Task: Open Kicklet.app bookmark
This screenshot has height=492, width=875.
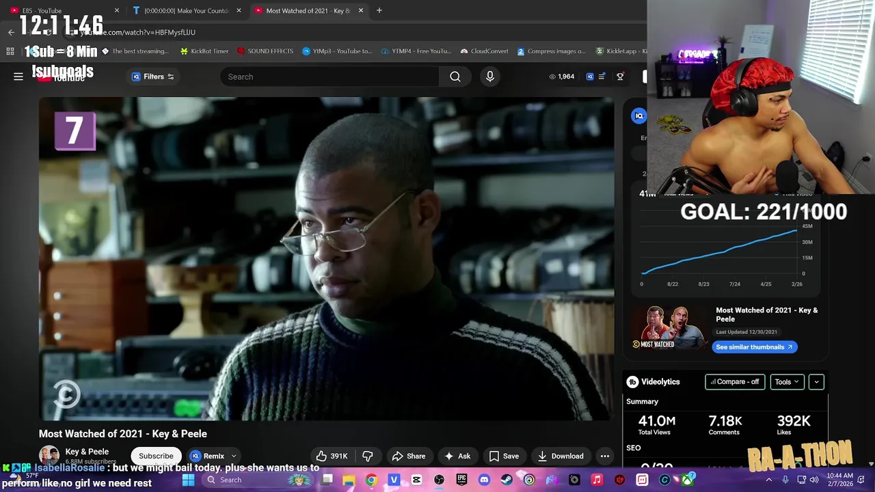Action: 621,51
